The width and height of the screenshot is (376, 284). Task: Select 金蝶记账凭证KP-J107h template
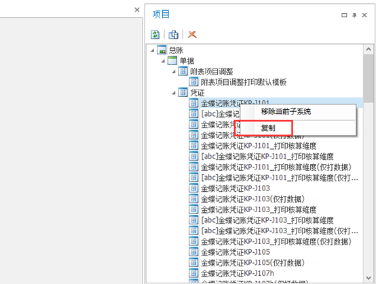[237, 273]
